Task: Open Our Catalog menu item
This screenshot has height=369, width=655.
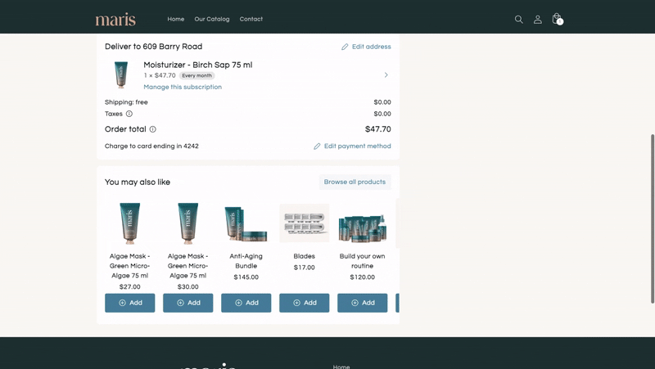Action: click(x=212, y=19)
